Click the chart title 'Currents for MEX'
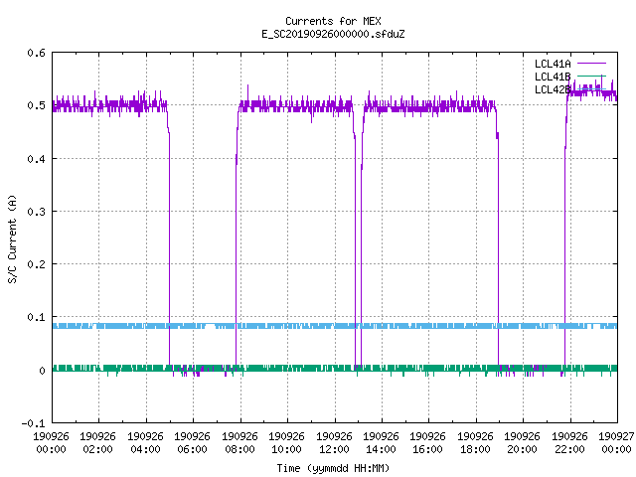The width and height of the screenshot is (636, 477). point(333,21)
